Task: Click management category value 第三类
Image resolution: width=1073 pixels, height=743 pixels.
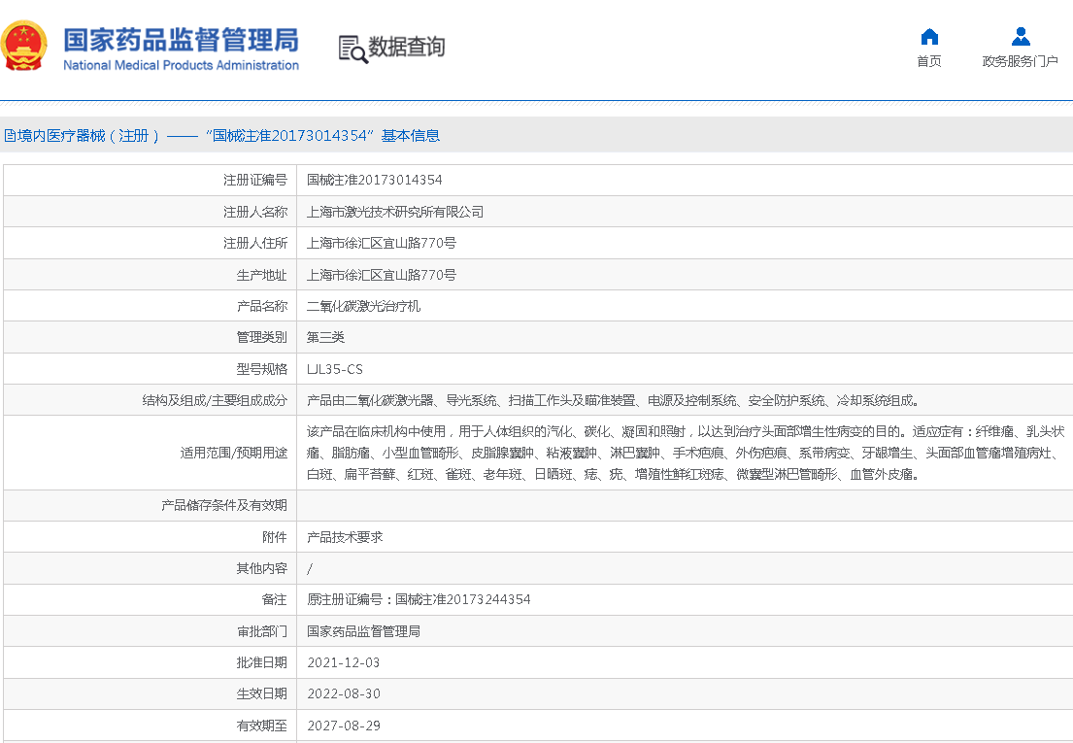Action: pos(325,337)
